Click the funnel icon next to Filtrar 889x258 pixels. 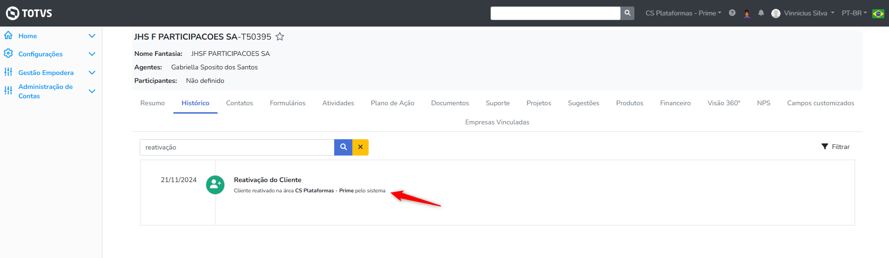[x=825, y=147]
